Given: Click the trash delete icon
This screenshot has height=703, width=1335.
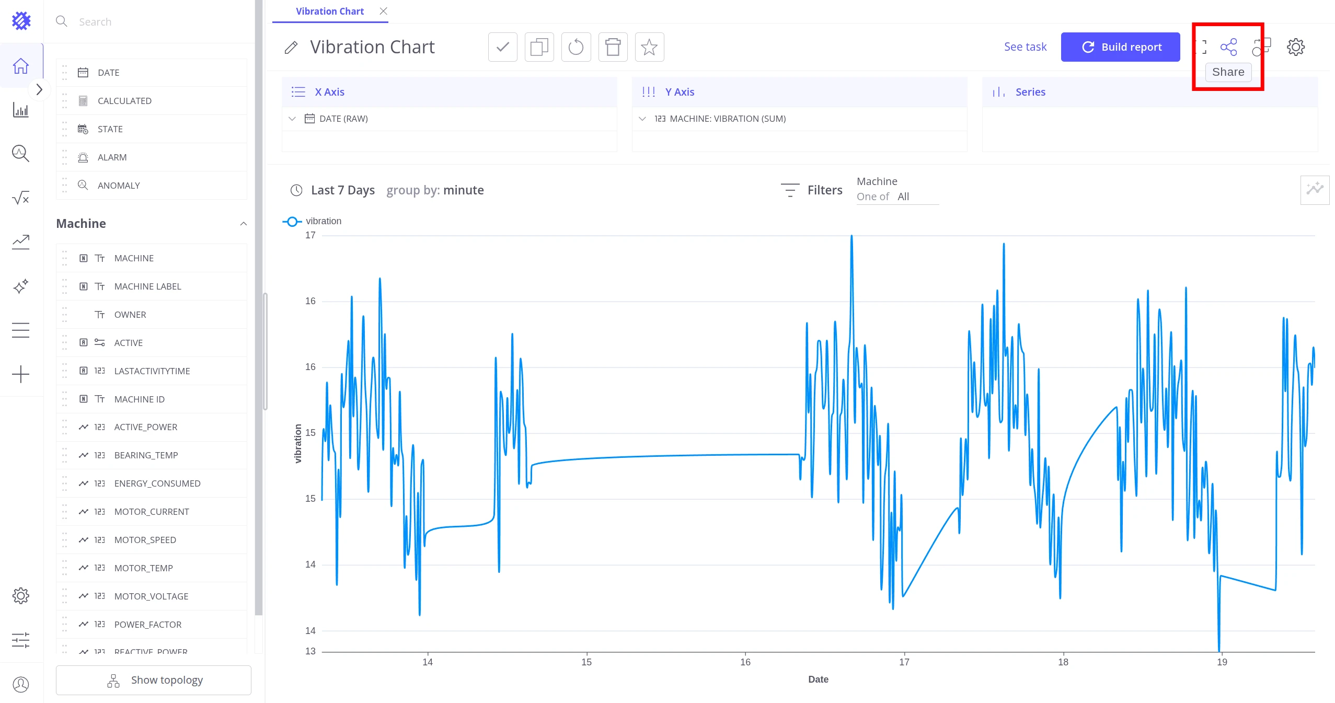Looking at the screenshot, I should (x=613, y=47).
